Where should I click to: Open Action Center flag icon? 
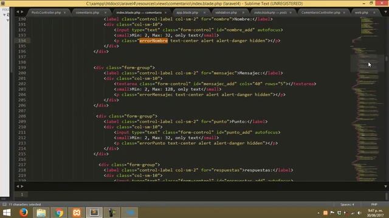[x=332, y=213]
